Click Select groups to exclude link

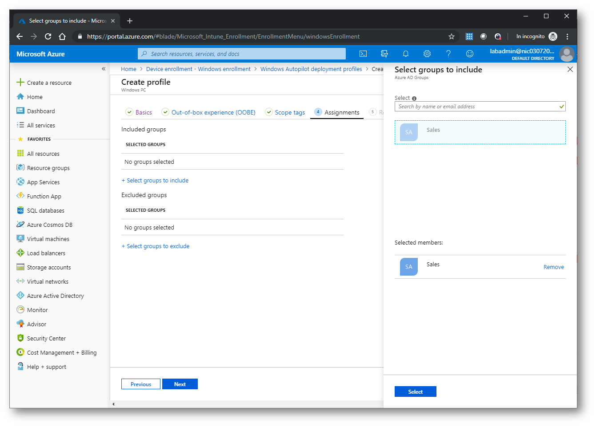click(x=156, y=246)
